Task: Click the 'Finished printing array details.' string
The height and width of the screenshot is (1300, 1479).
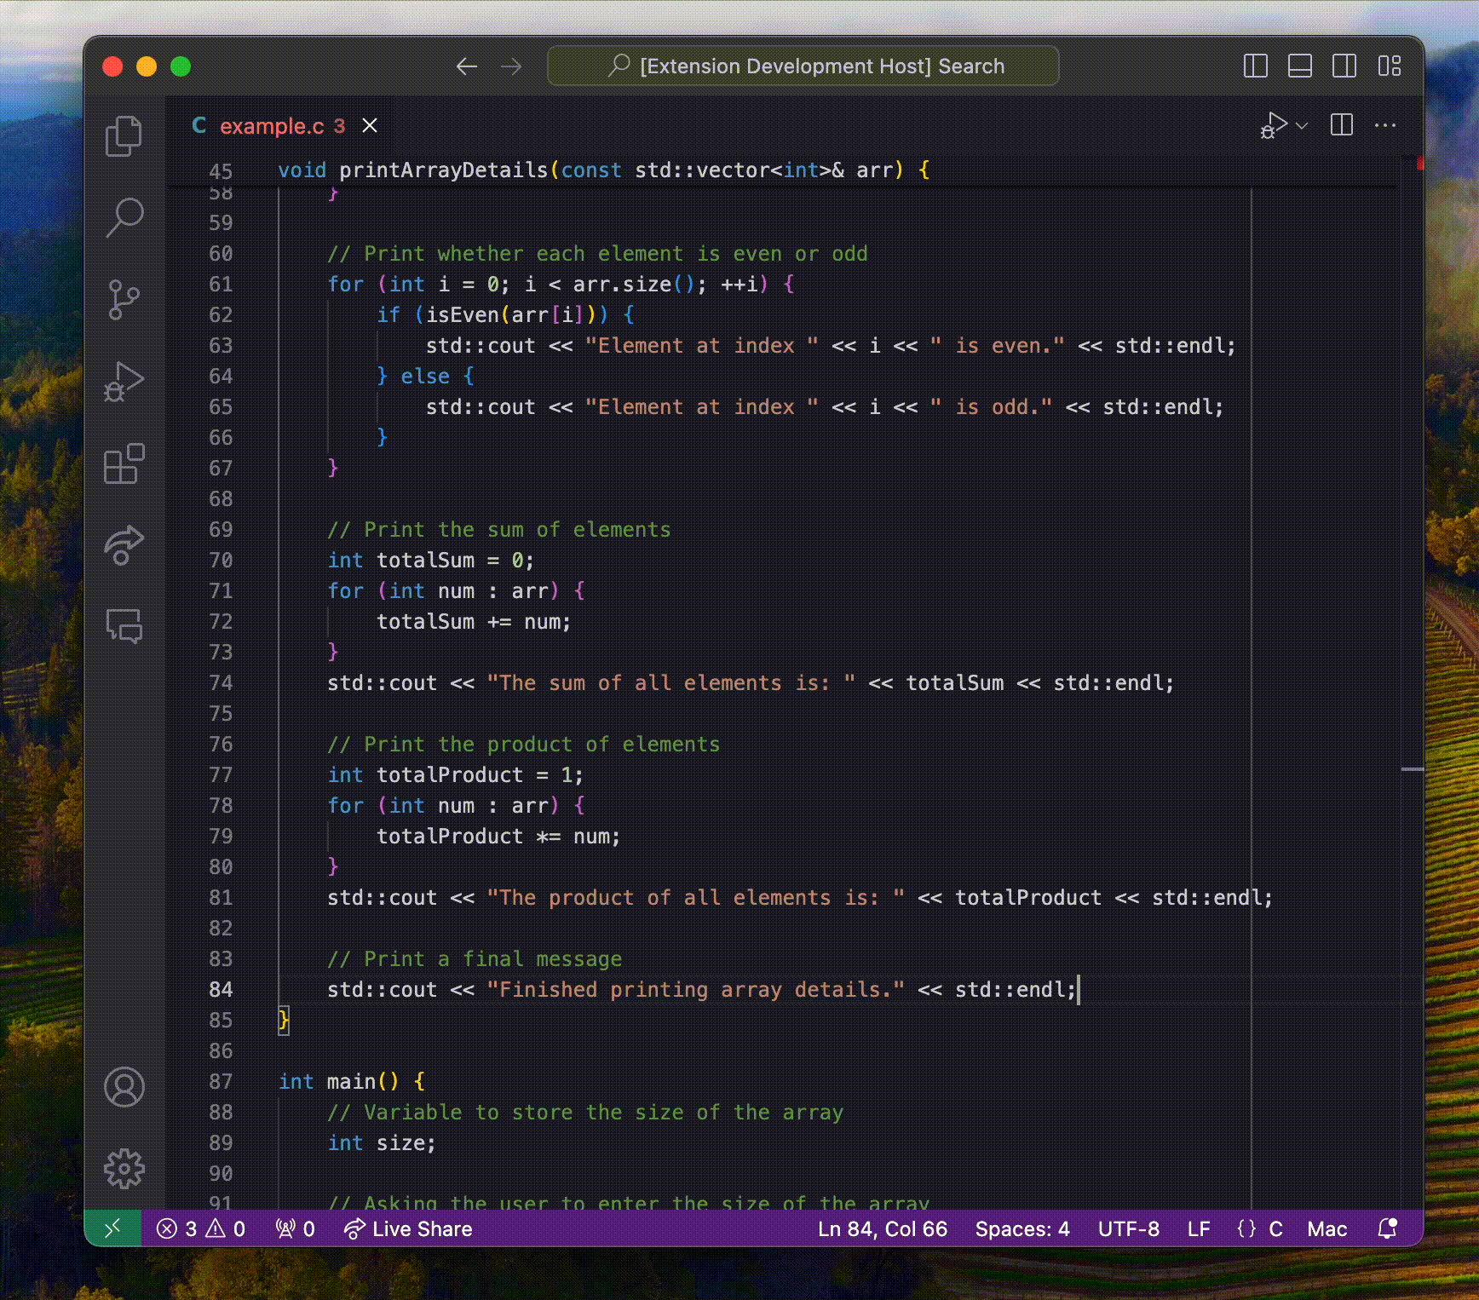Action: point(695,990)
